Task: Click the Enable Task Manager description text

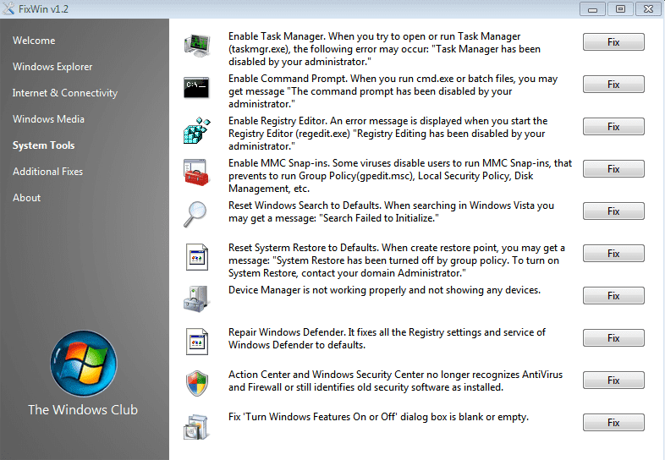Action: [x=384, y=49]
